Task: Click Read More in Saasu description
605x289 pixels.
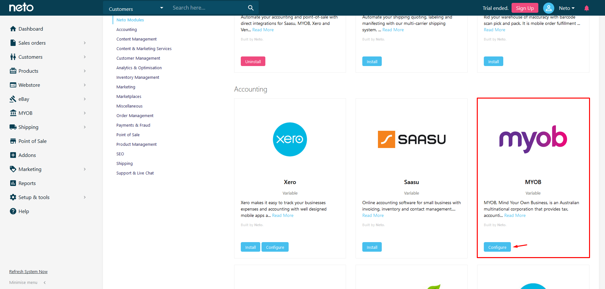Action: [x=373, y=215]
